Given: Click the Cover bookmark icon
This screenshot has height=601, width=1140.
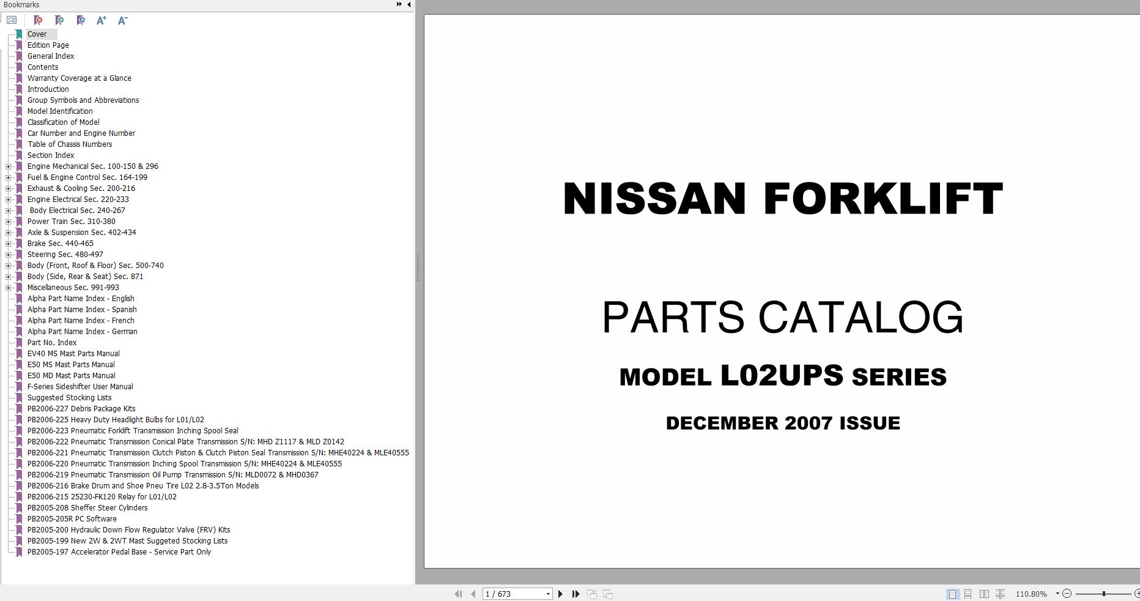Looking at the screenshot, I should tap(19, 34).
